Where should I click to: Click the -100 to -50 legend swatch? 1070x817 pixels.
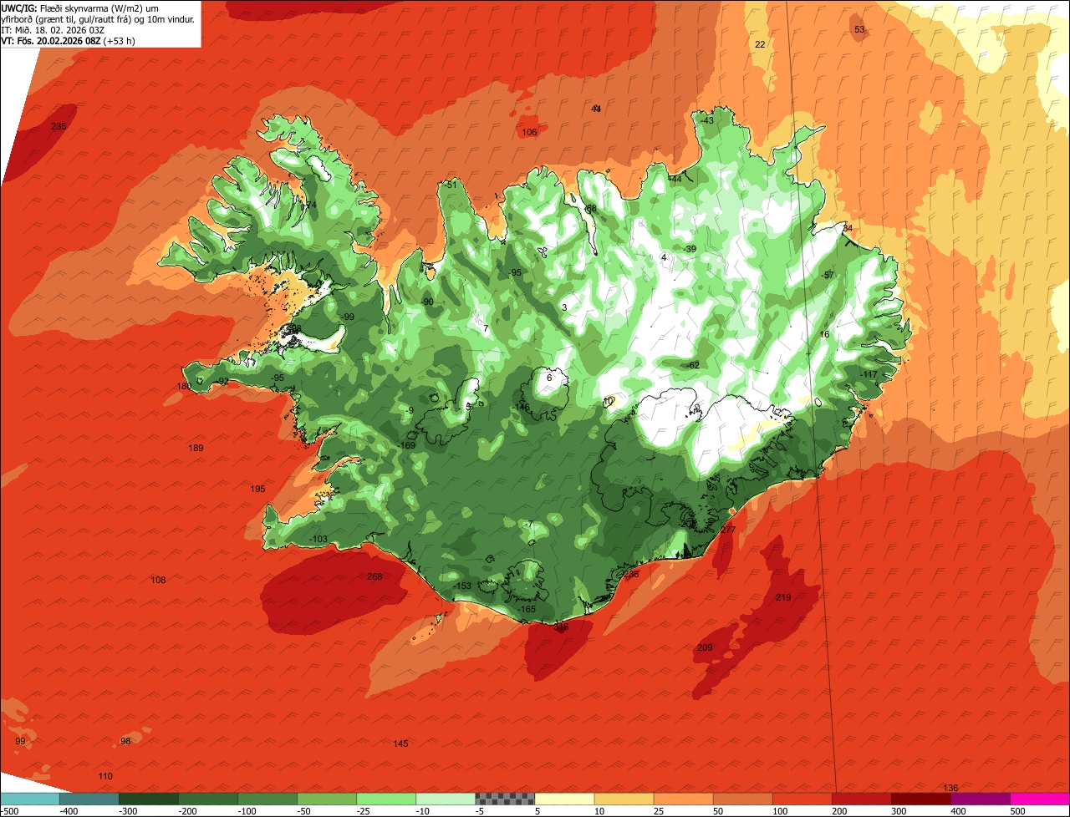[x=267, y=799]
